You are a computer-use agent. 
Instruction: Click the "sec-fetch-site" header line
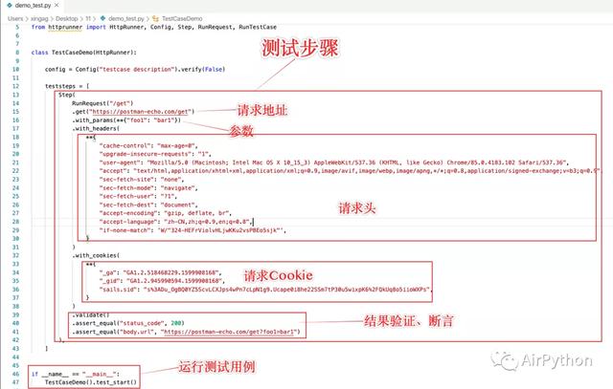(142, 180)
